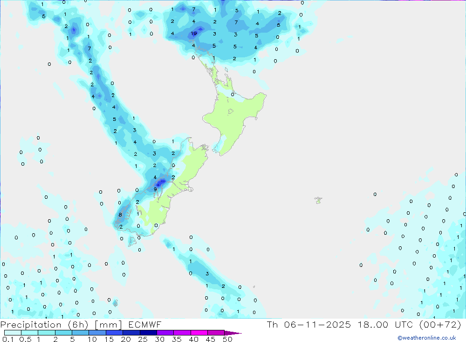The height and width of the screenshot is (342, 466).
Task: Click the above-50 legend arrow tip
Action: 233,333
